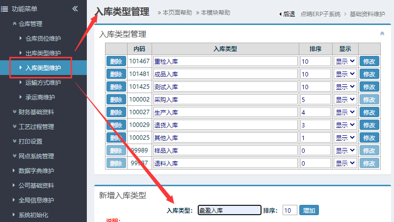Expand the 系统初始化 menu
394x222 pixels.
(33, 215)
